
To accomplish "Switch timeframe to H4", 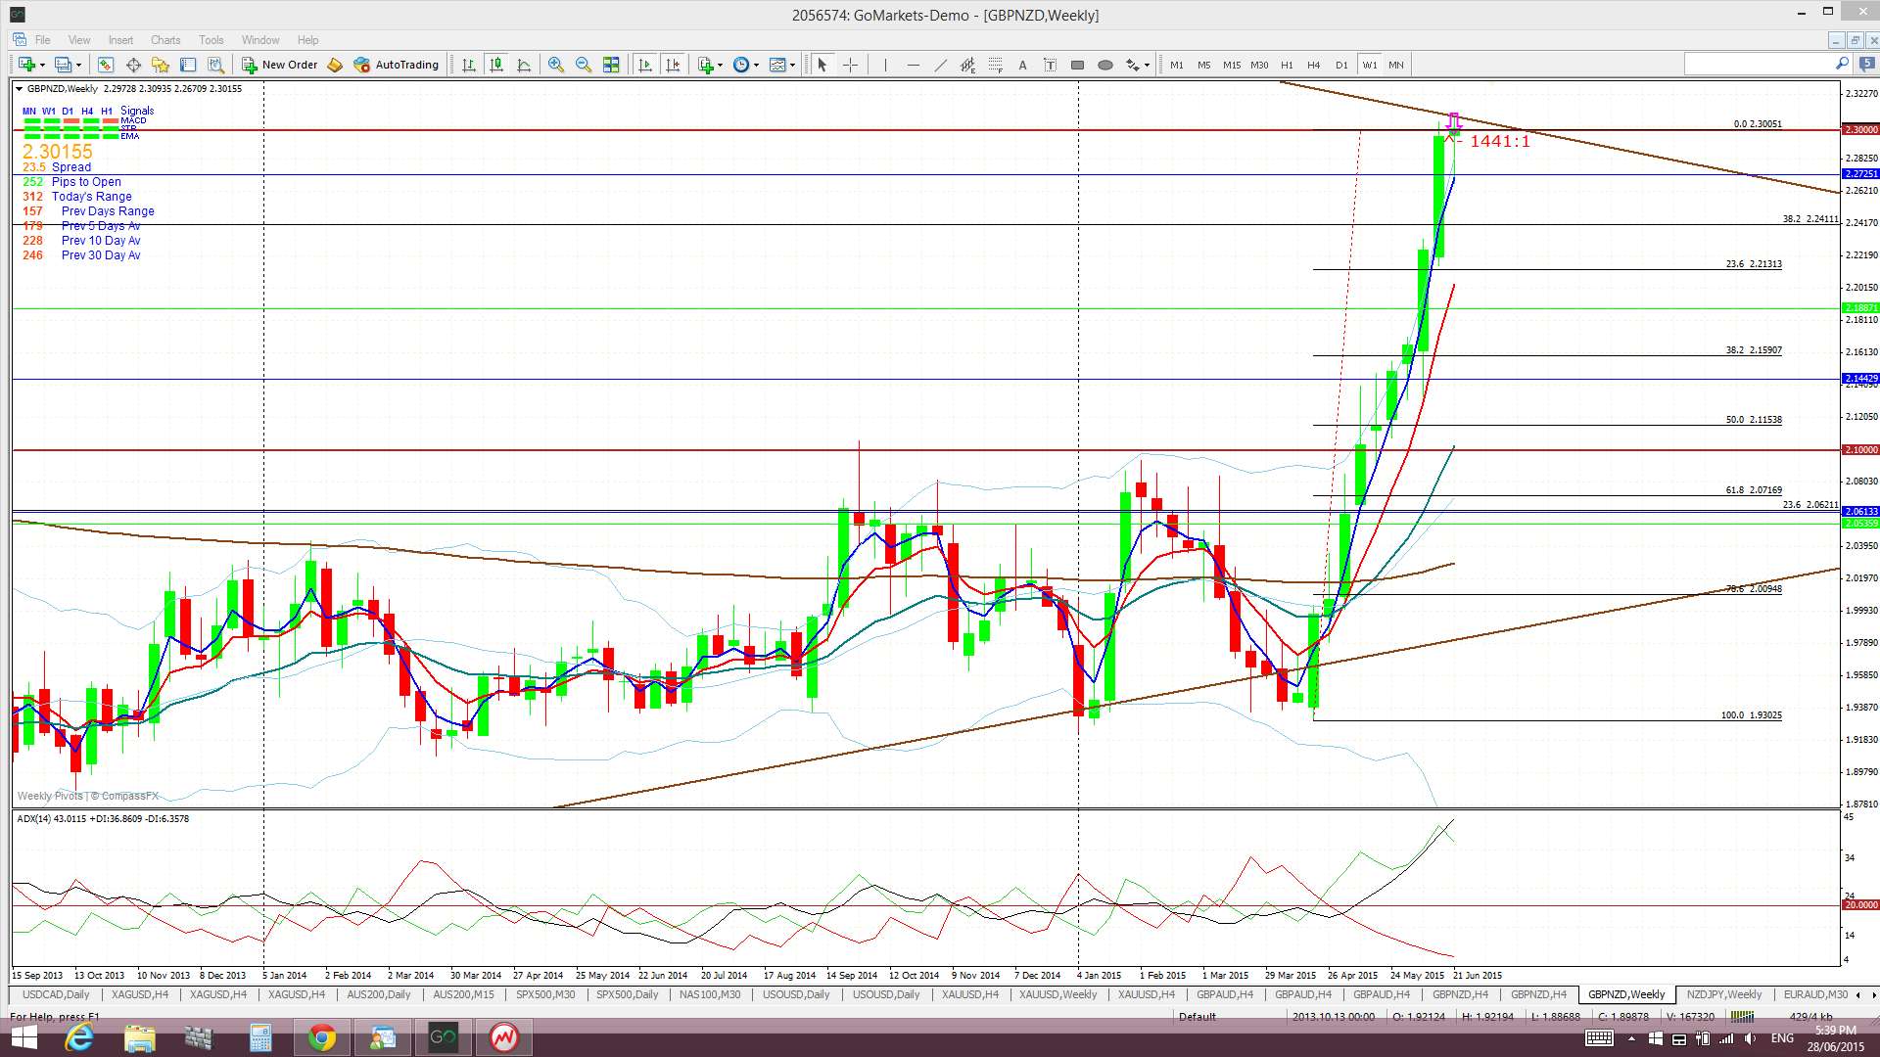I will (x=1313, y=65).
